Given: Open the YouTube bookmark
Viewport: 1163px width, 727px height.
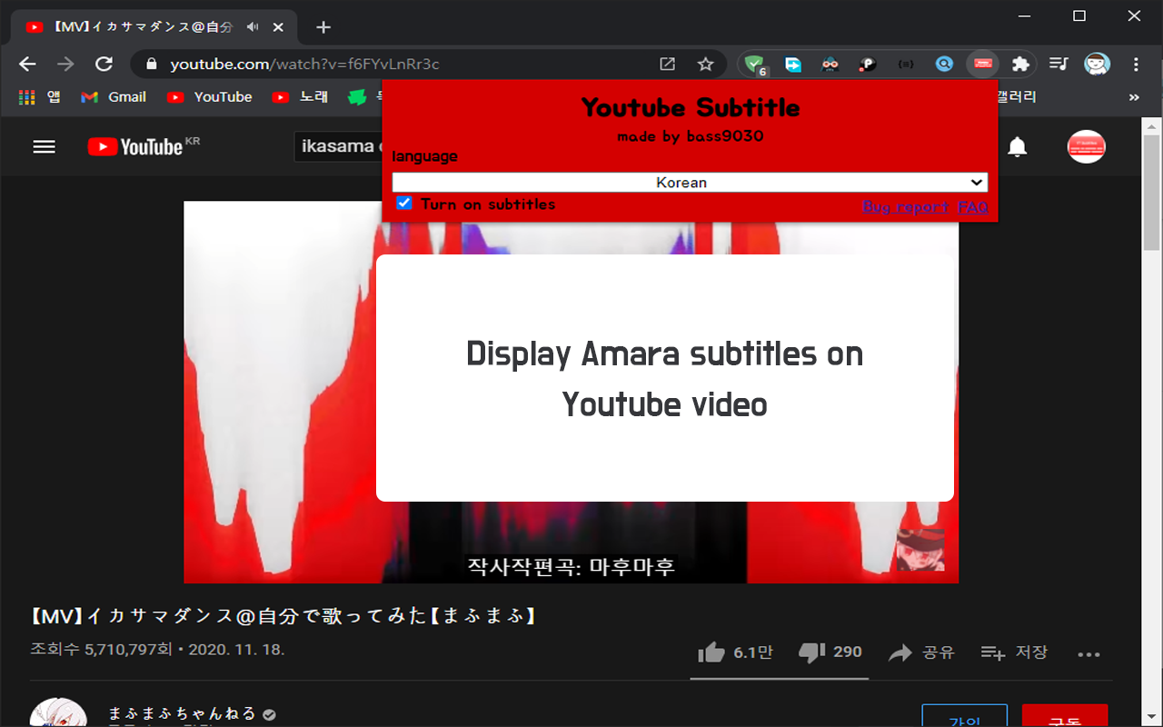Looking at the screenshot, I should click(x=210, y=96).
